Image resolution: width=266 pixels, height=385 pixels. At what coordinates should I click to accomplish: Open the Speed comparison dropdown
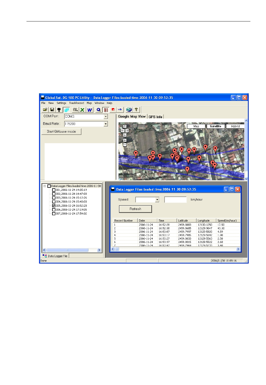pyautogui.click(x=157, y=200)
